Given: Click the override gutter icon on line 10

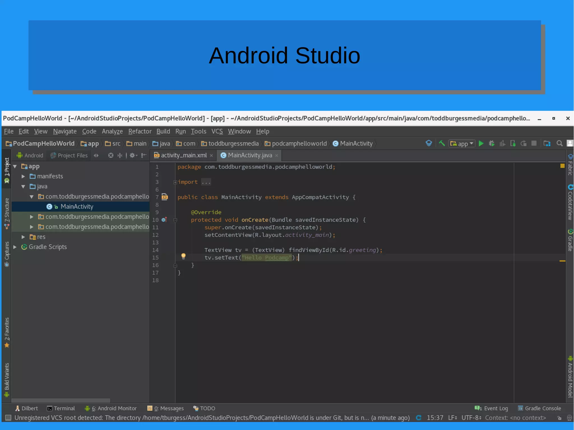Looking at the screenshot, I should [x=164, y=220].
